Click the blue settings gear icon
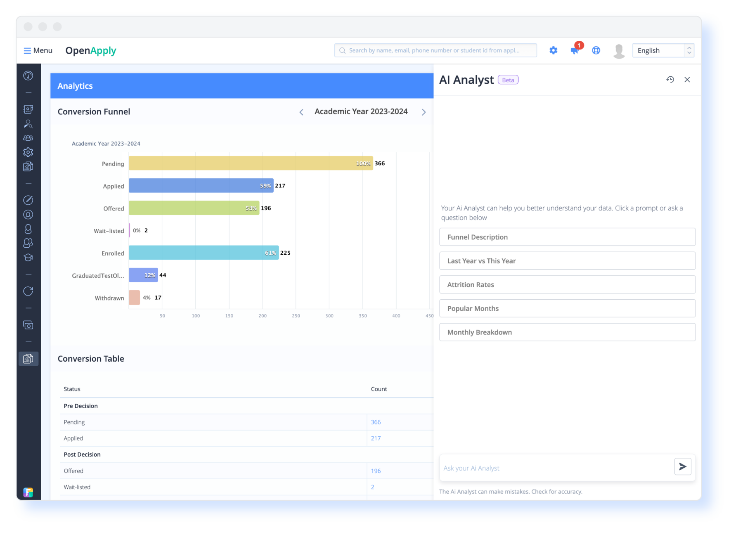The height and width of the screenshot is (542, 743). tap(553, 50)
